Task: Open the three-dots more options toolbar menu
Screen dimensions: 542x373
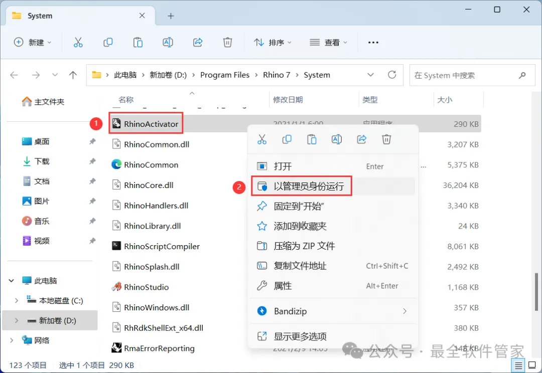Action: coord(373,43)
